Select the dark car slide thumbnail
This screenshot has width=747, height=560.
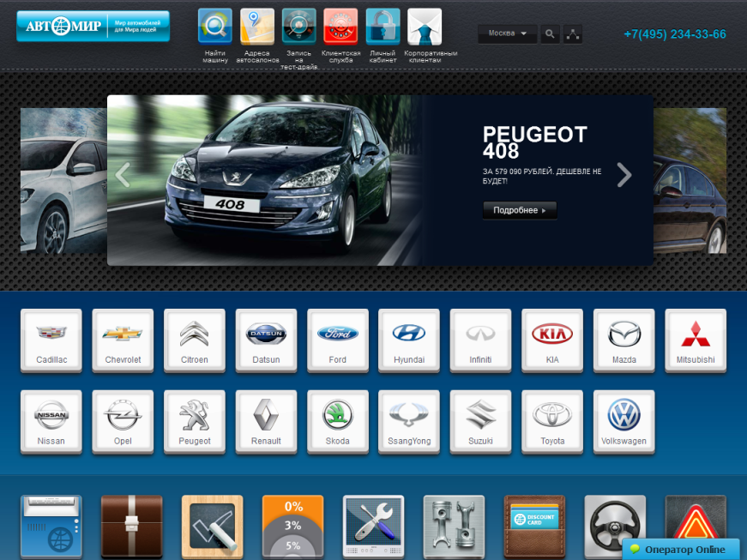[690, 180]
